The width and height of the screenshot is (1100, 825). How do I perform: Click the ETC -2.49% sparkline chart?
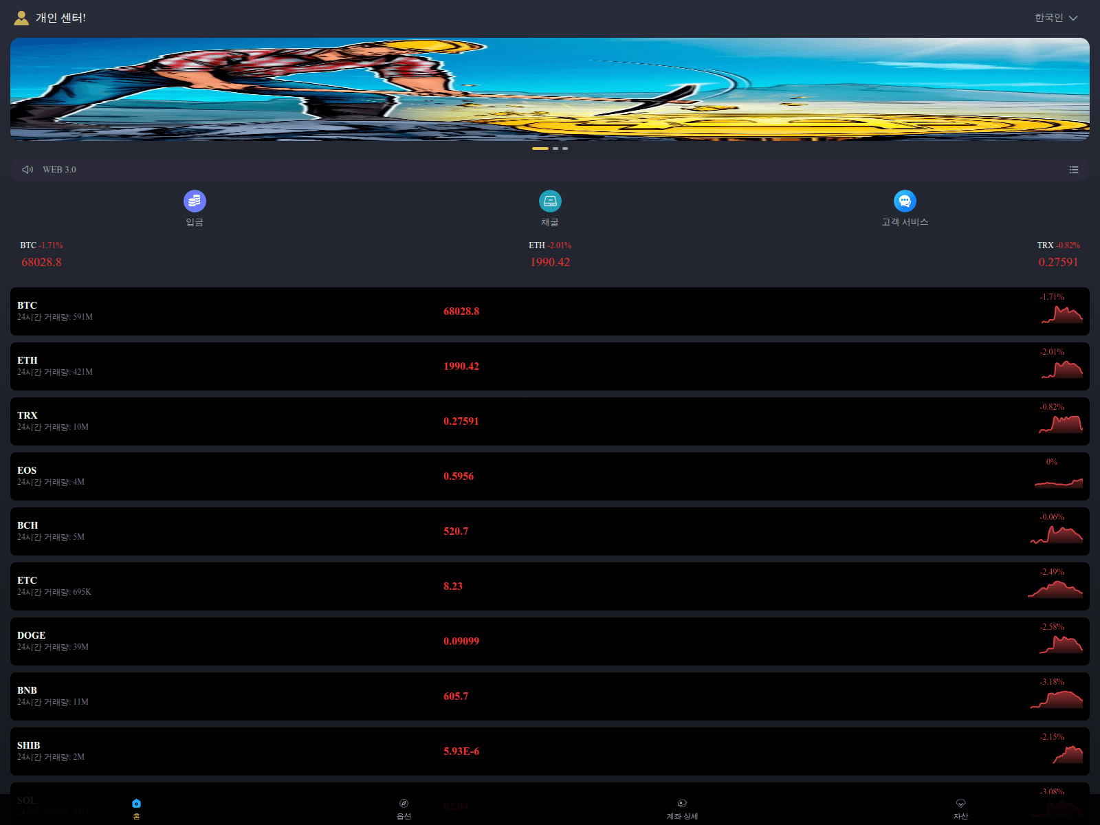pos(1055,590)
